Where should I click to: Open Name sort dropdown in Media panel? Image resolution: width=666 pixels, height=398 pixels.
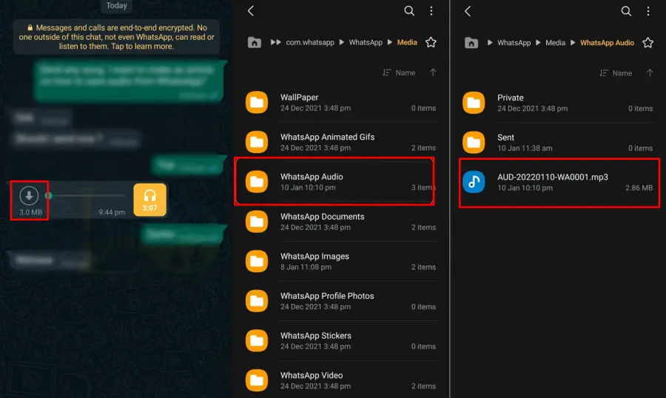pyautogui.click(x=398, y=72)
